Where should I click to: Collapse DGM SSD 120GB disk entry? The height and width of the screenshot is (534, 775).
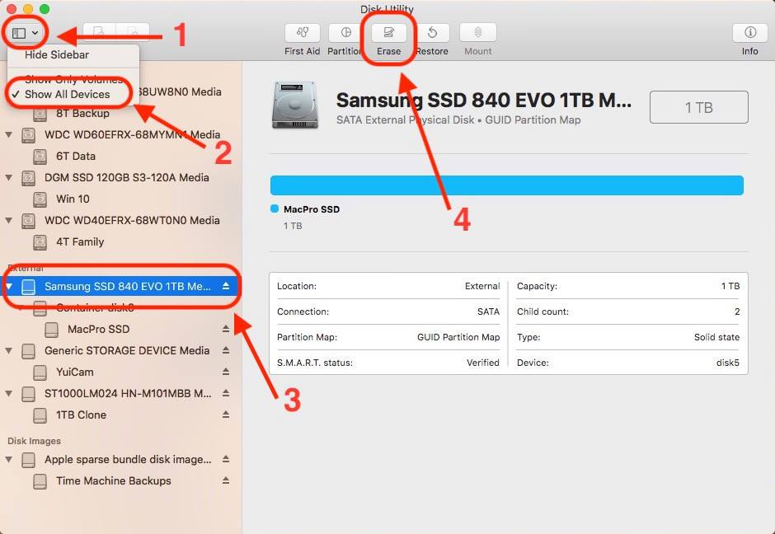coord(8,177)
